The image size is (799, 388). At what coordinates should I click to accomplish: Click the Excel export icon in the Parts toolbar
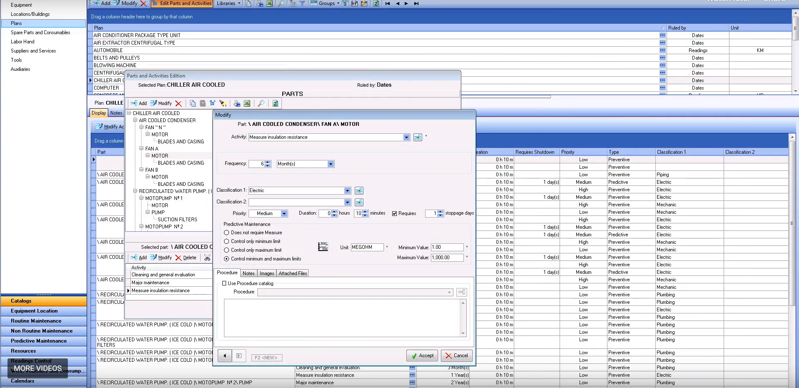(x=247, y=103)
